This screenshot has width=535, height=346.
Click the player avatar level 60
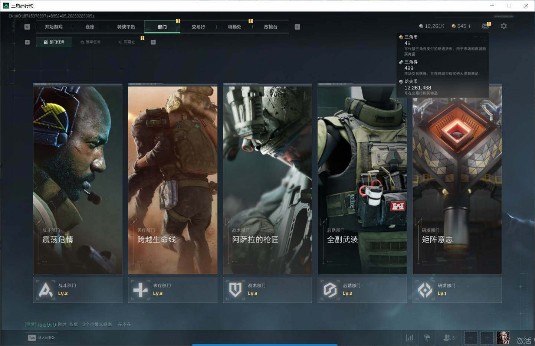pyautogui.click(x=503, y=337)
